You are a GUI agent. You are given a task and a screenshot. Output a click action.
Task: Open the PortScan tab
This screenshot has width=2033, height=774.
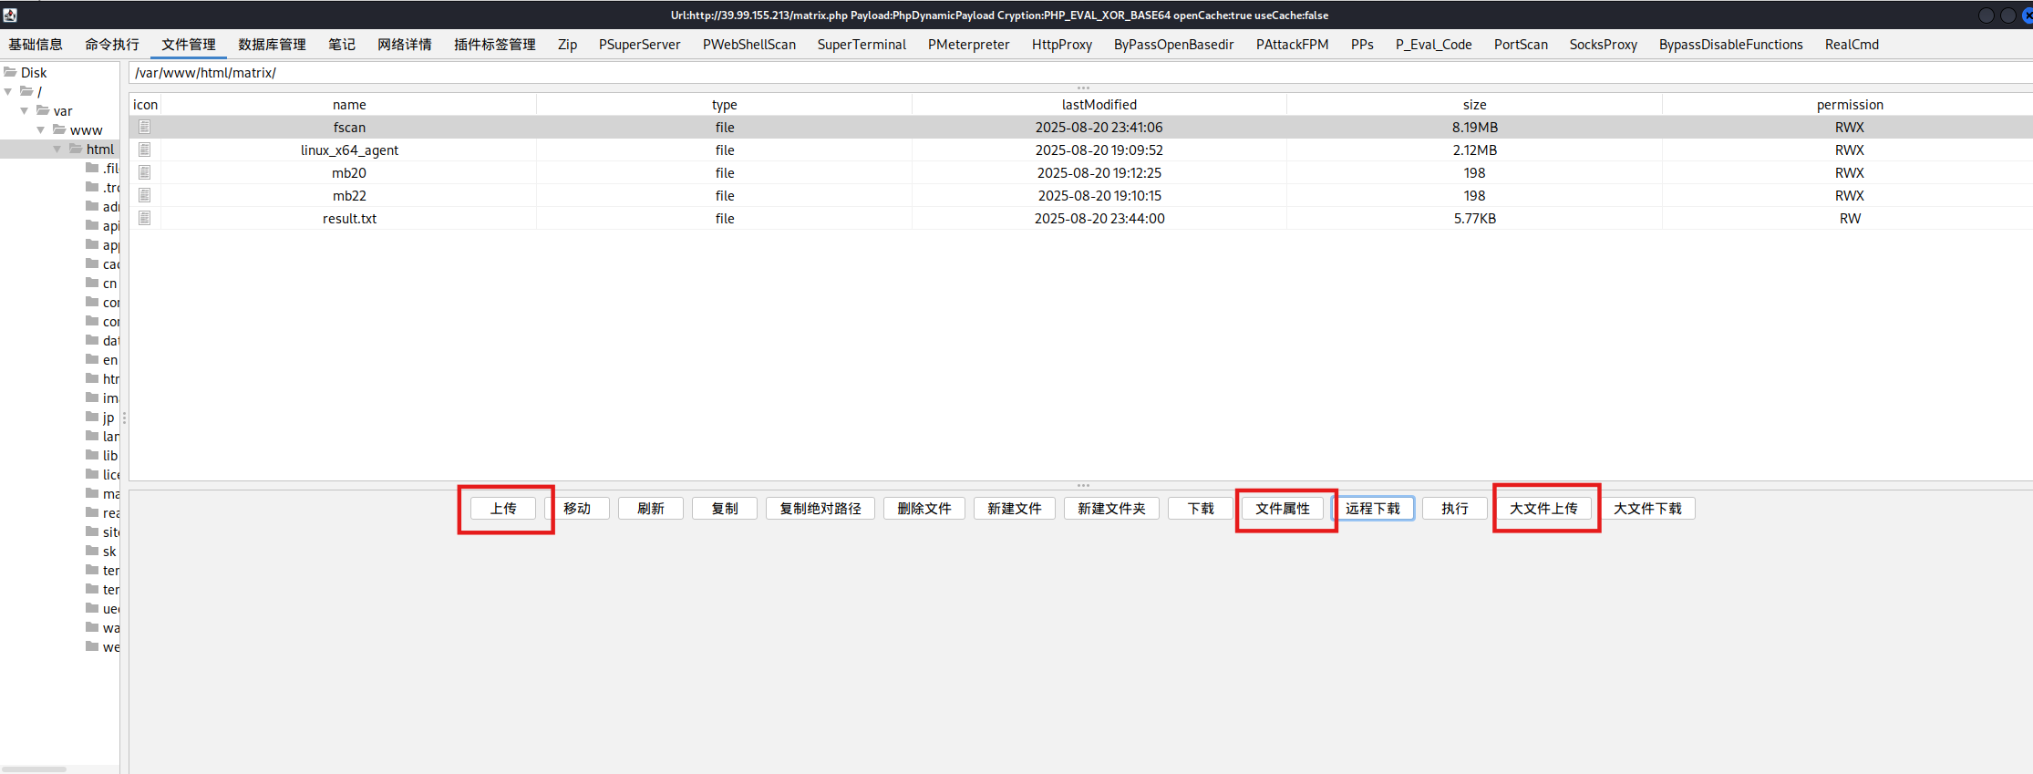click(1521, 44)
